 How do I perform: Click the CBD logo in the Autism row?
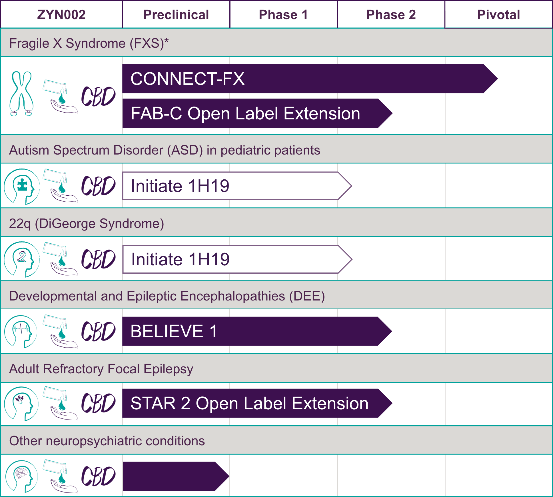[x=99, y=186]
